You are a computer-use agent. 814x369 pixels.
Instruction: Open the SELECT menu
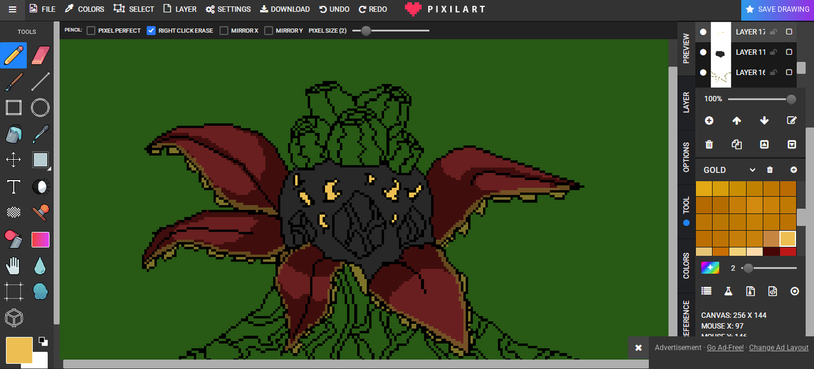pyautogui.click(x=134, y=9)
